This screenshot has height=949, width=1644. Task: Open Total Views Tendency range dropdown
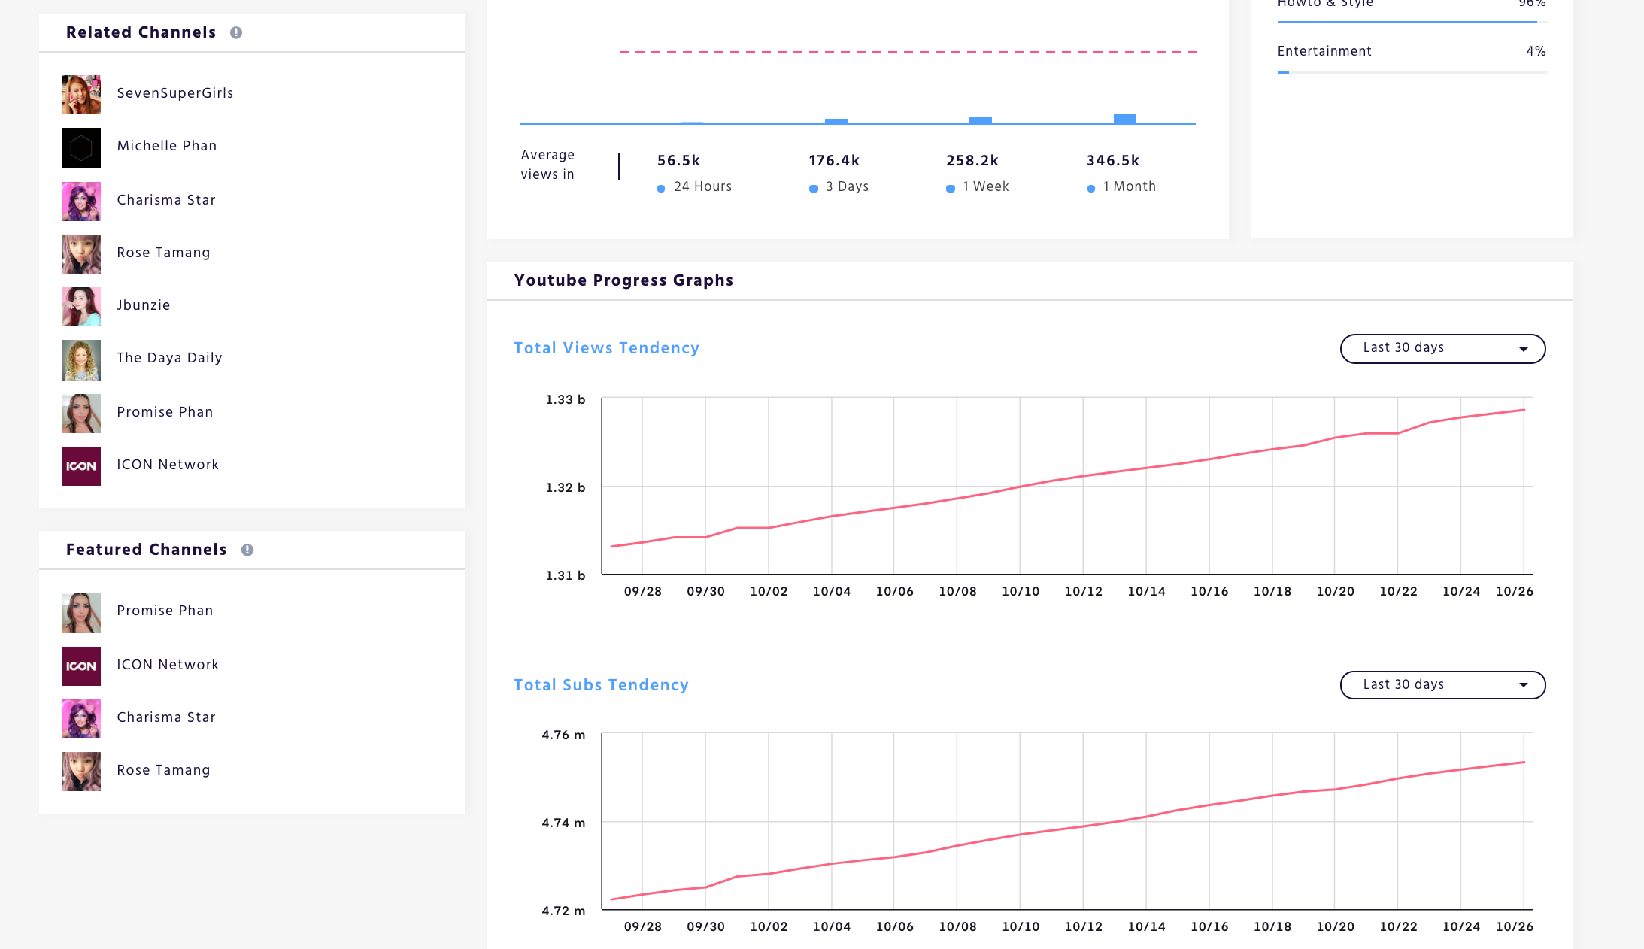tap(1442, 348)
